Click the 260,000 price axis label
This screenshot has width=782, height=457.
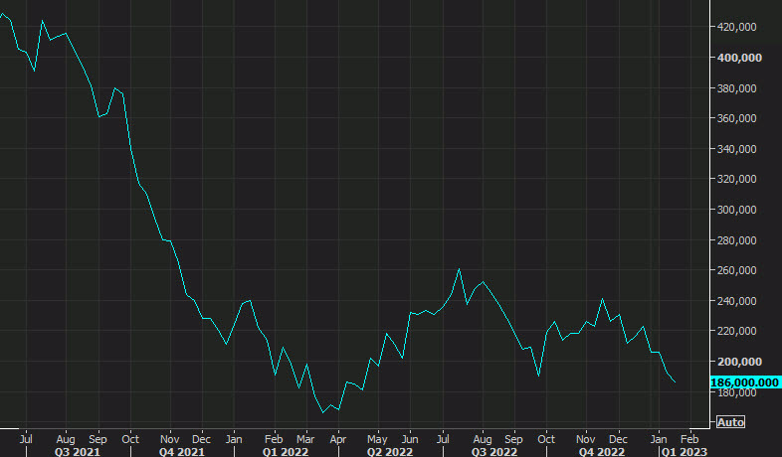(739, 270)
